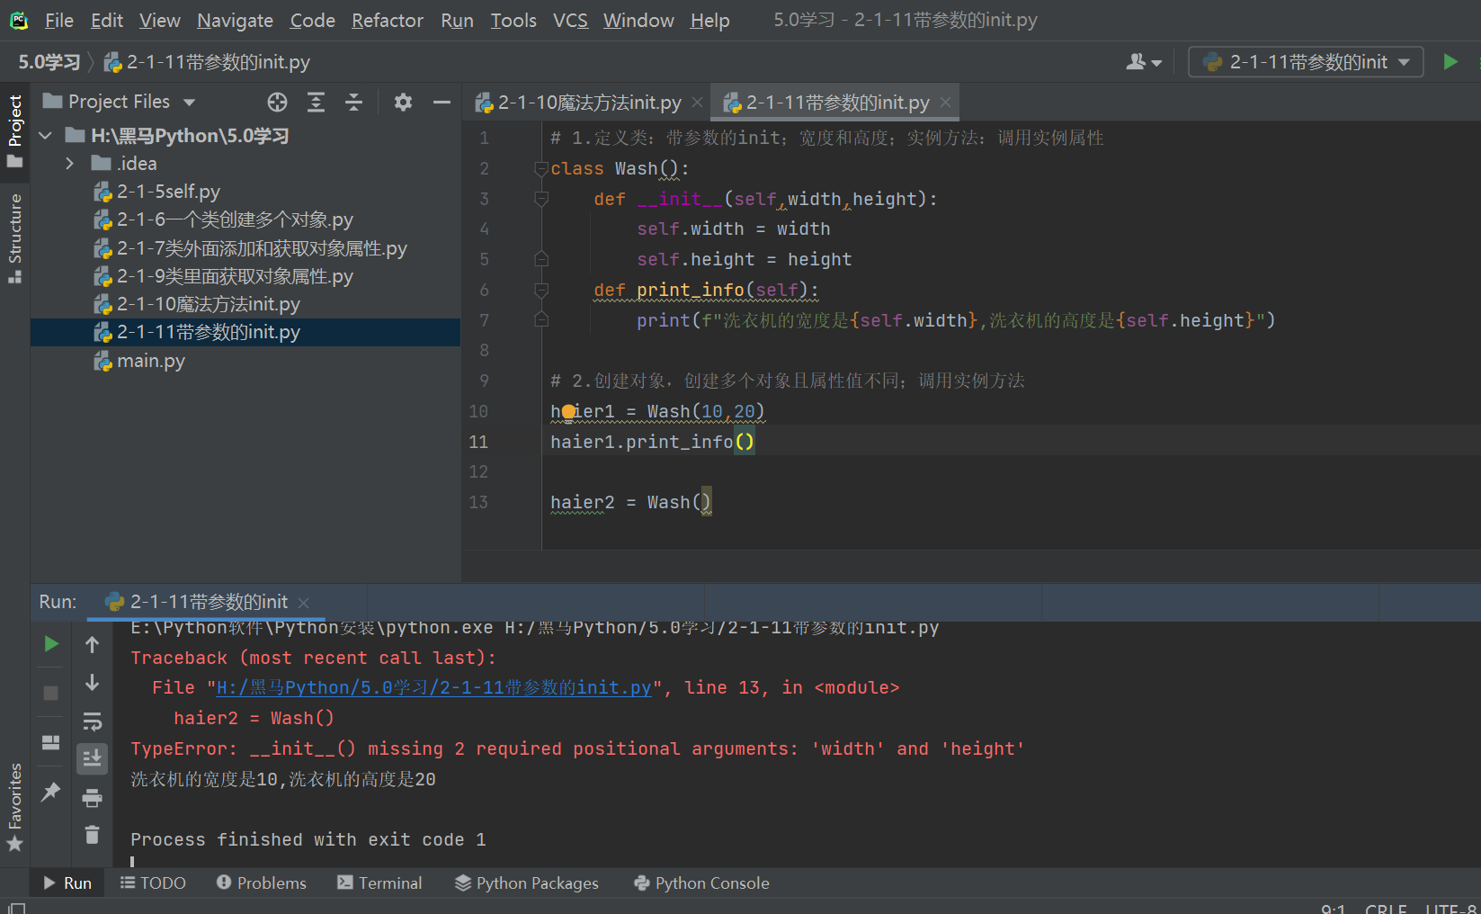Screen dimensions: 1481x914
Task: Open the Tools menu
Action: (x=513, y=20)
